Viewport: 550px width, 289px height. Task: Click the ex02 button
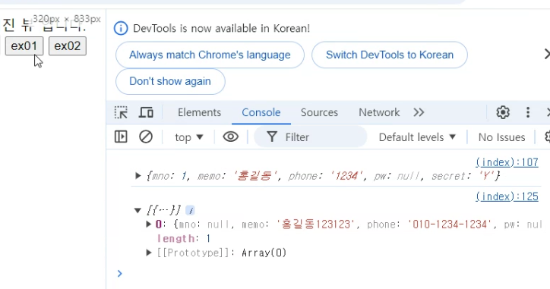click(68, 46)
